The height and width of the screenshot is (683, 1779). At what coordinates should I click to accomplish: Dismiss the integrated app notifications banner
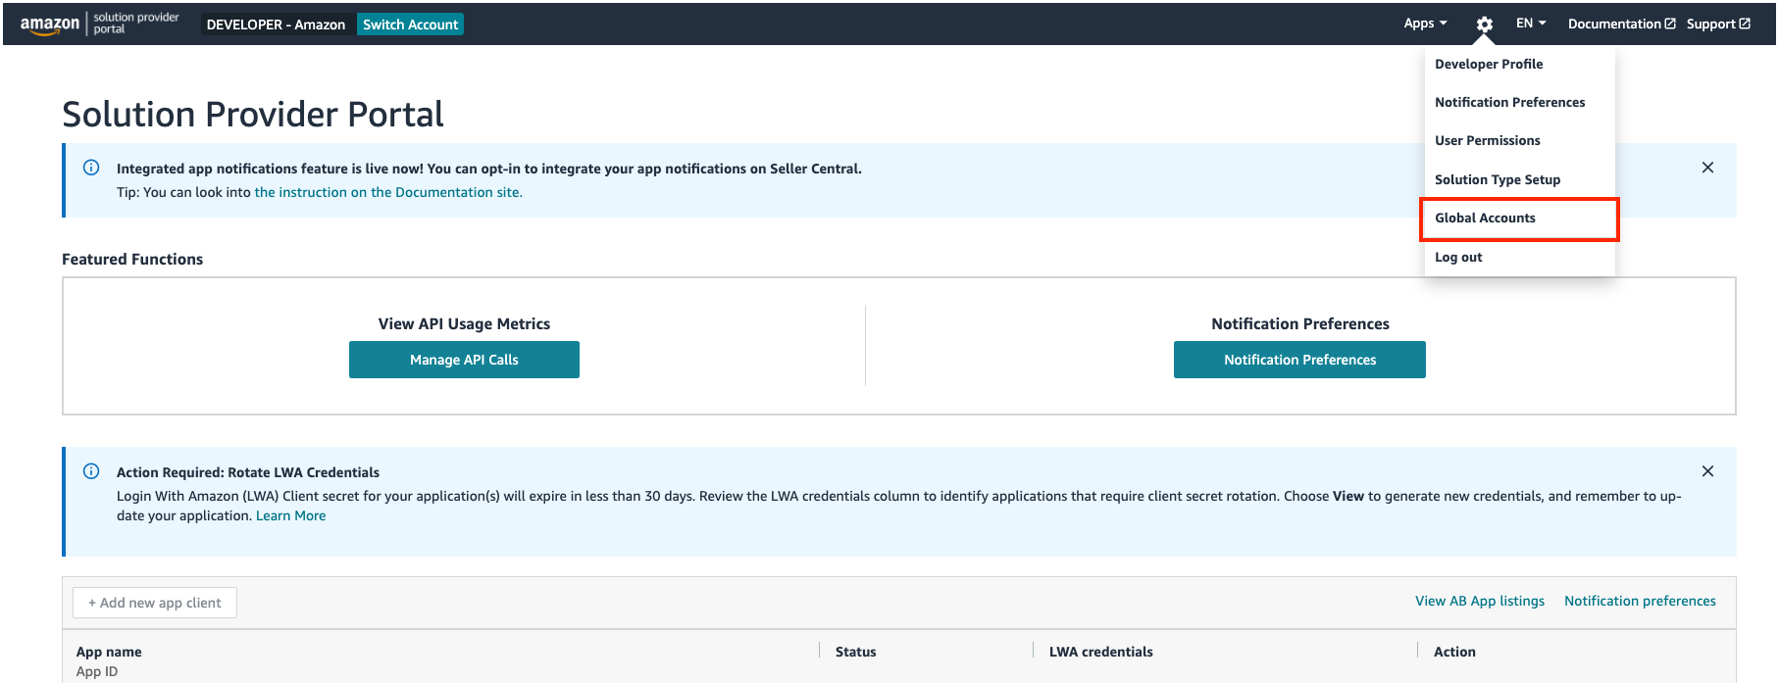click(1707, 168)
